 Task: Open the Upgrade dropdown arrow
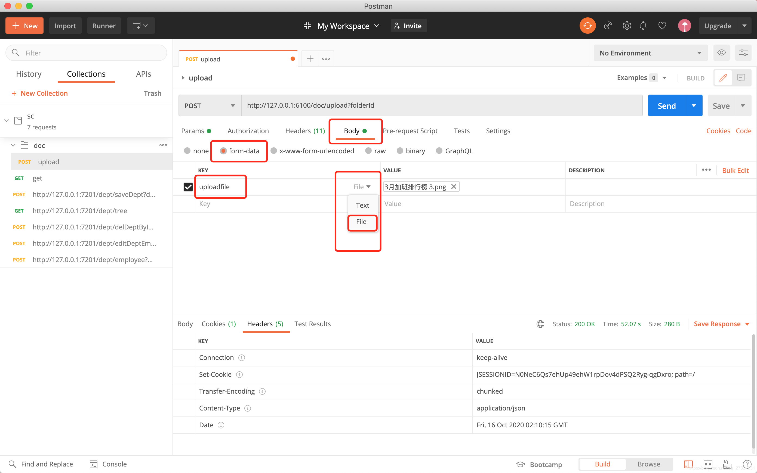click(x=744, y=26)
